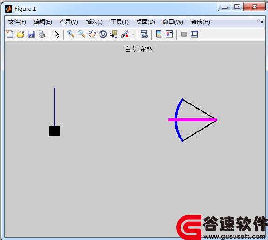Choose the Data Cursor tool

[114, 34]
